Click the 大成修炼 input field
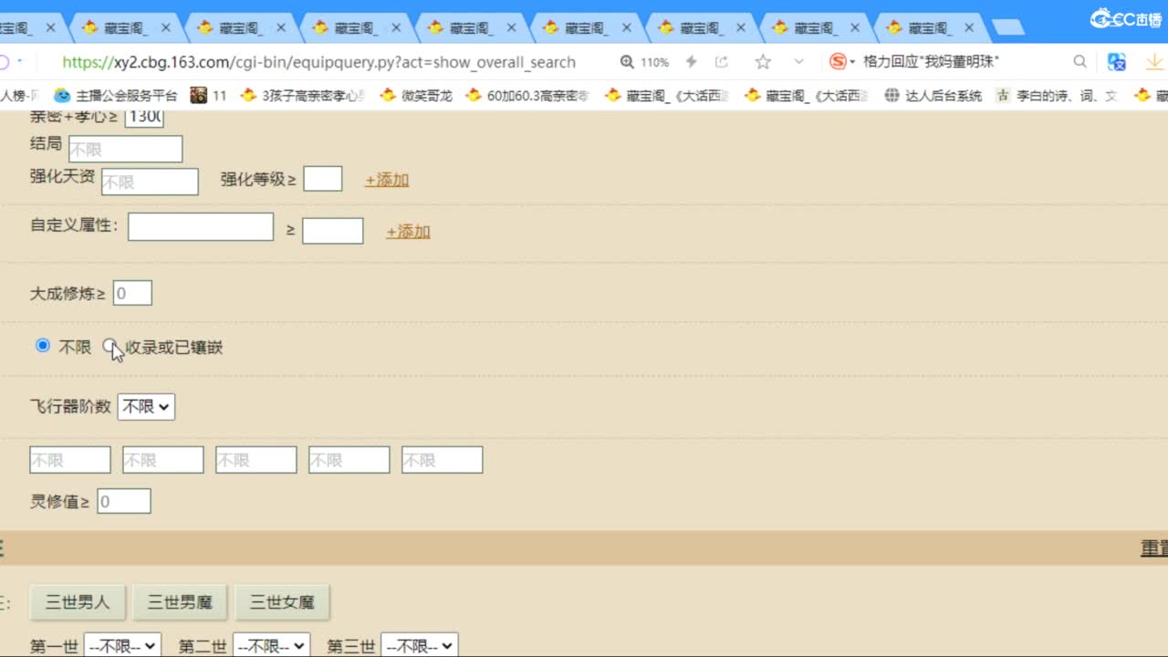The height and width of the screenshot is (657, 1168). [132, 293]
